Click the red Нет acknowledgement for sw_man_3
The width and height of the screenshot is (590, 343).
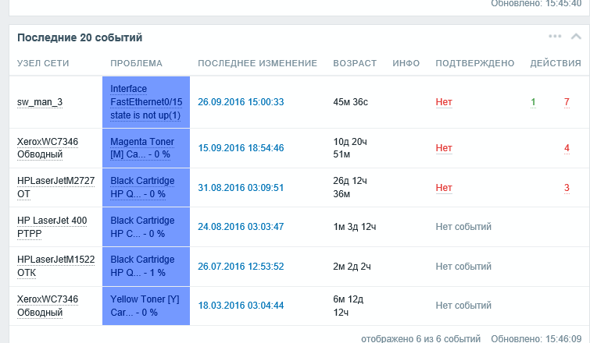444,102
